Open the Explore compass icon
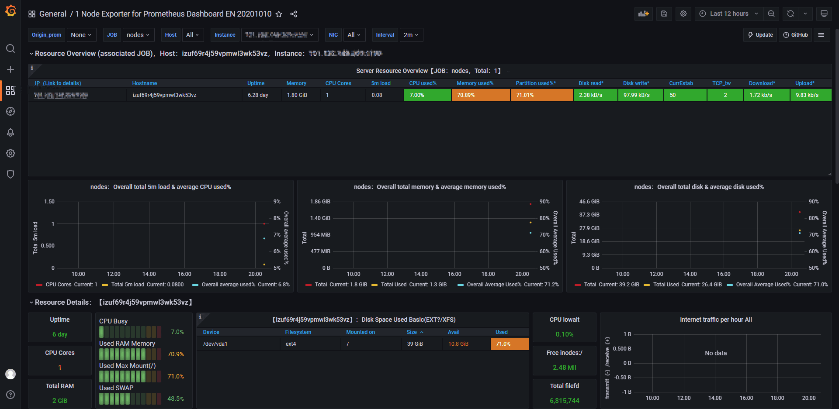Image resolution: width=839 pixels, height=409 pixels. (10, 111)
